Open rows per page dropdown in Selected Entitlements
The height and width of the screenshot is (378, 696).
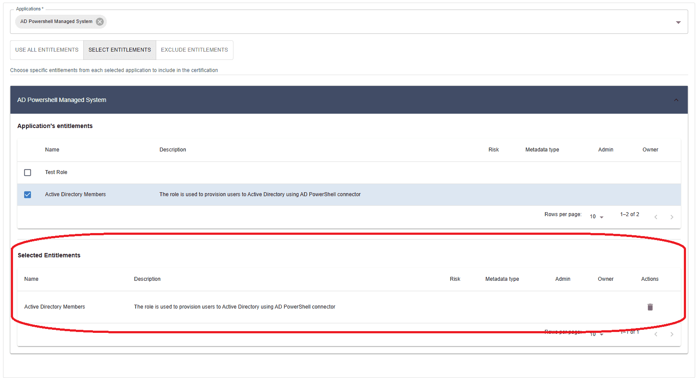click(x=596, y=334)
